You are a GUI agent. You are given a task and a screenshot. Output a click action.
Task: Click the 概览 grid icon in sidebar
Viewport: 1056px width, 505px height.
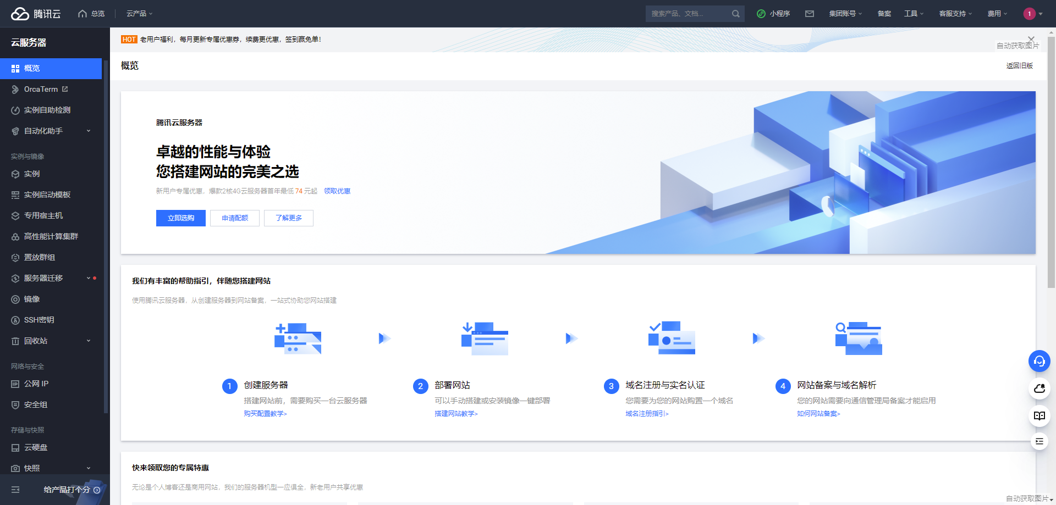15,69
